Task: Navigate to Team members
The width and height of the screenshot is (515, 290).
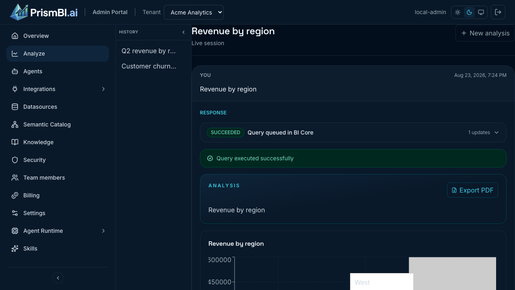Action: click(58, 178)
